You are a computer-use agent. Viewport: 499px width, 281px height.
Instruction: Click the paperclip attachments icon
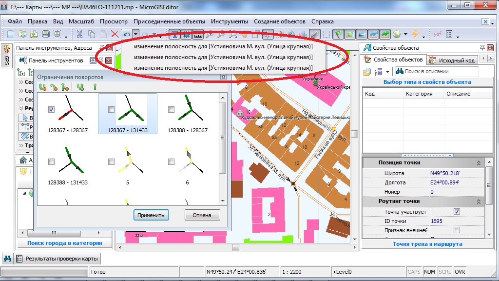(x=315, y=34)
